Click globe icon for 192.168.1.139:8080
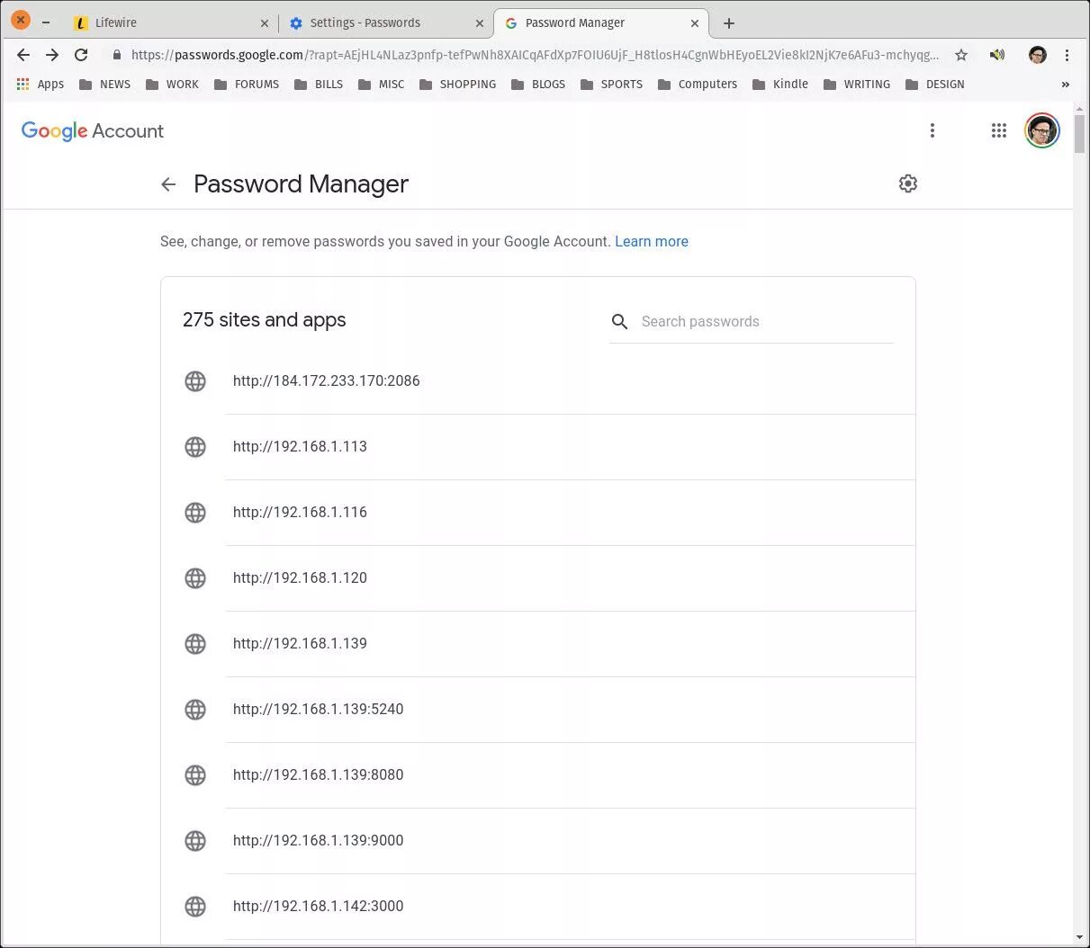Screen dimensions: 1090x948 point(195,774)
